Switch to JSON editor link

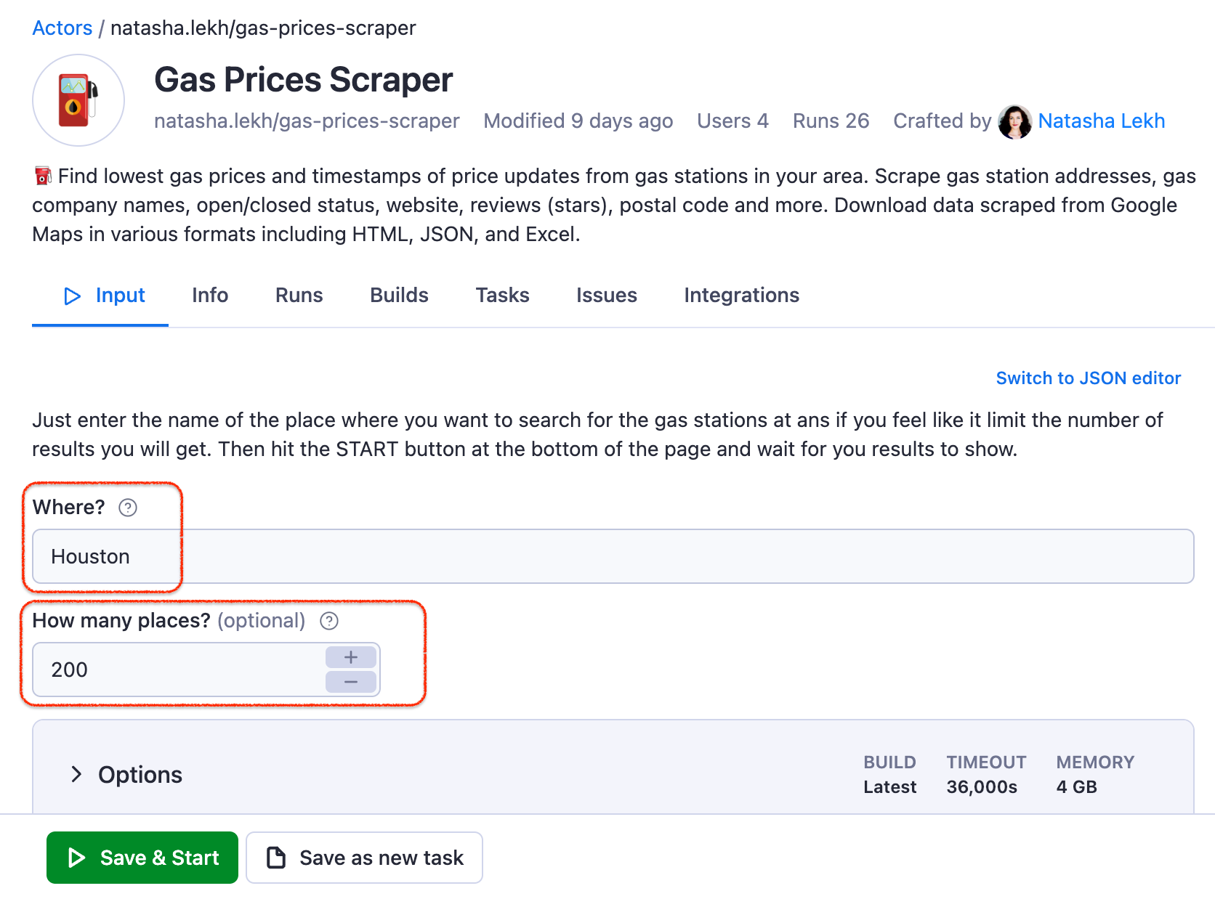tap(1088, 378)
